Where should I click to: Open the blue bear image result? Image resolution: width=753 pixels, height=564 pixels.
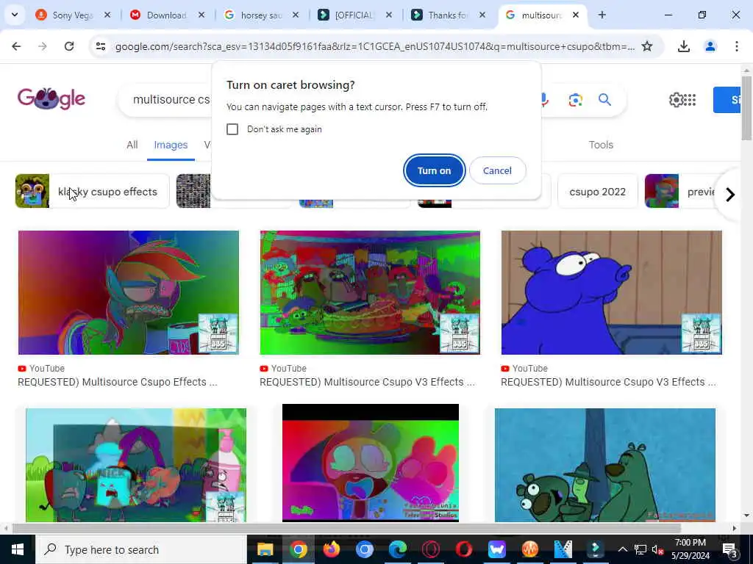[x=611, y=292]
